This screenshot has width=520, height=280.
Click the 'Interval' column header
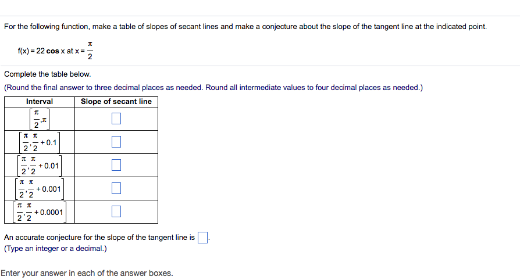pos(40,102)
